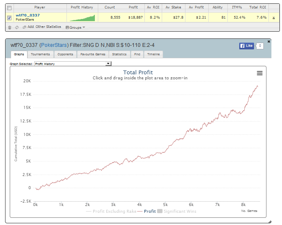Toggle Significant Wins legend series
282x225 pixels.
pyautogui.click(x=177, y=211)
